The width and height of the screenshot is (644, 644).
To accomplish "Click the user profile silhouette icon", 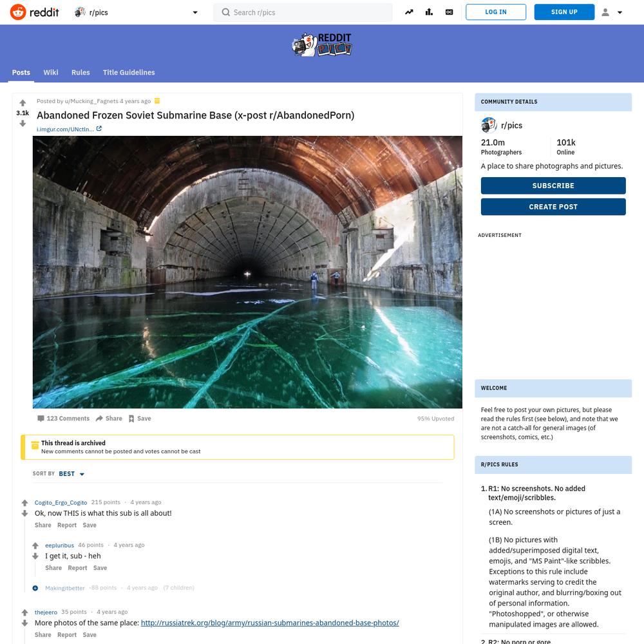I will click(x=605, y=12).
